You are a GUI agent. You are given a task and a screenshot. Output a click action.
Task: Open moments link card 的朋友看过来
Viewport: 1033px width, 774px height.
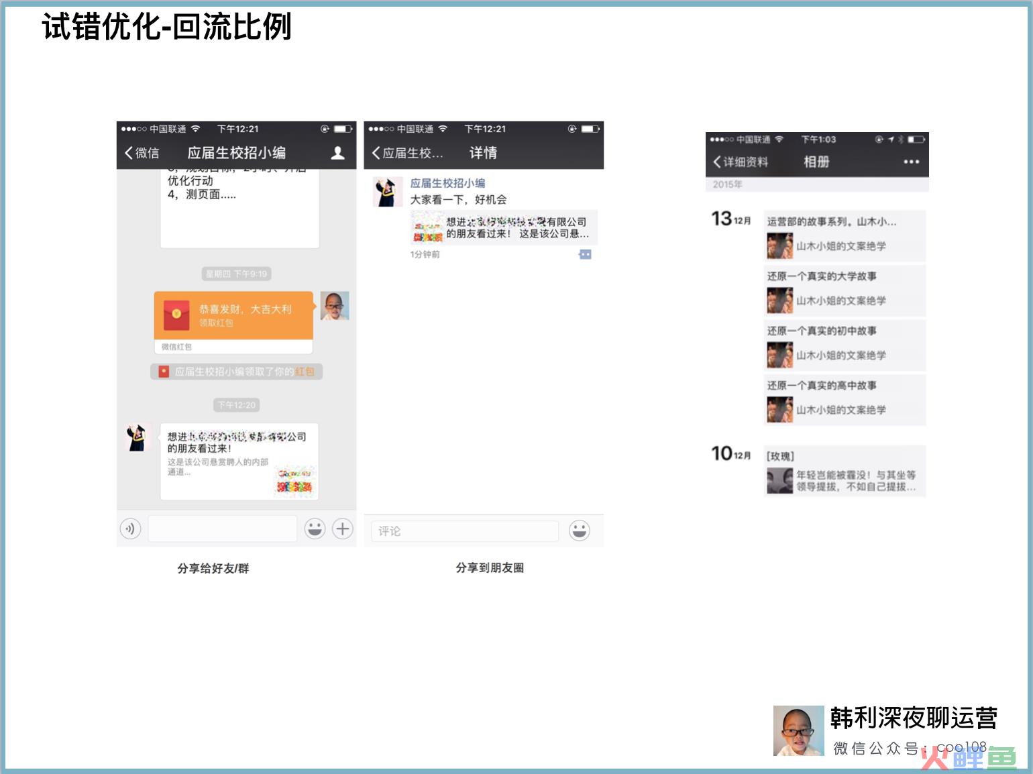(504, 228)
